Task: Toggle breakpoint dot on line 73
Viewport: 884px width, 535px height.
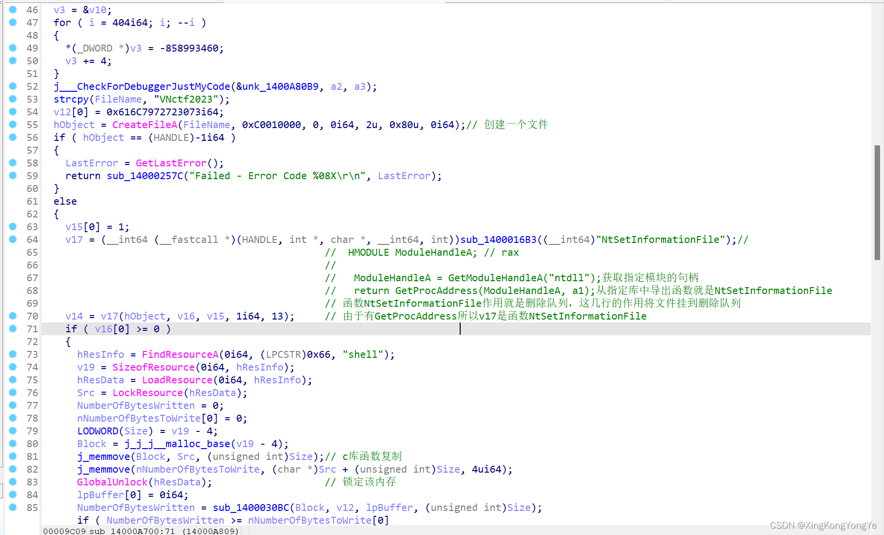Action: pyautogui.click(x=13, y=354)
